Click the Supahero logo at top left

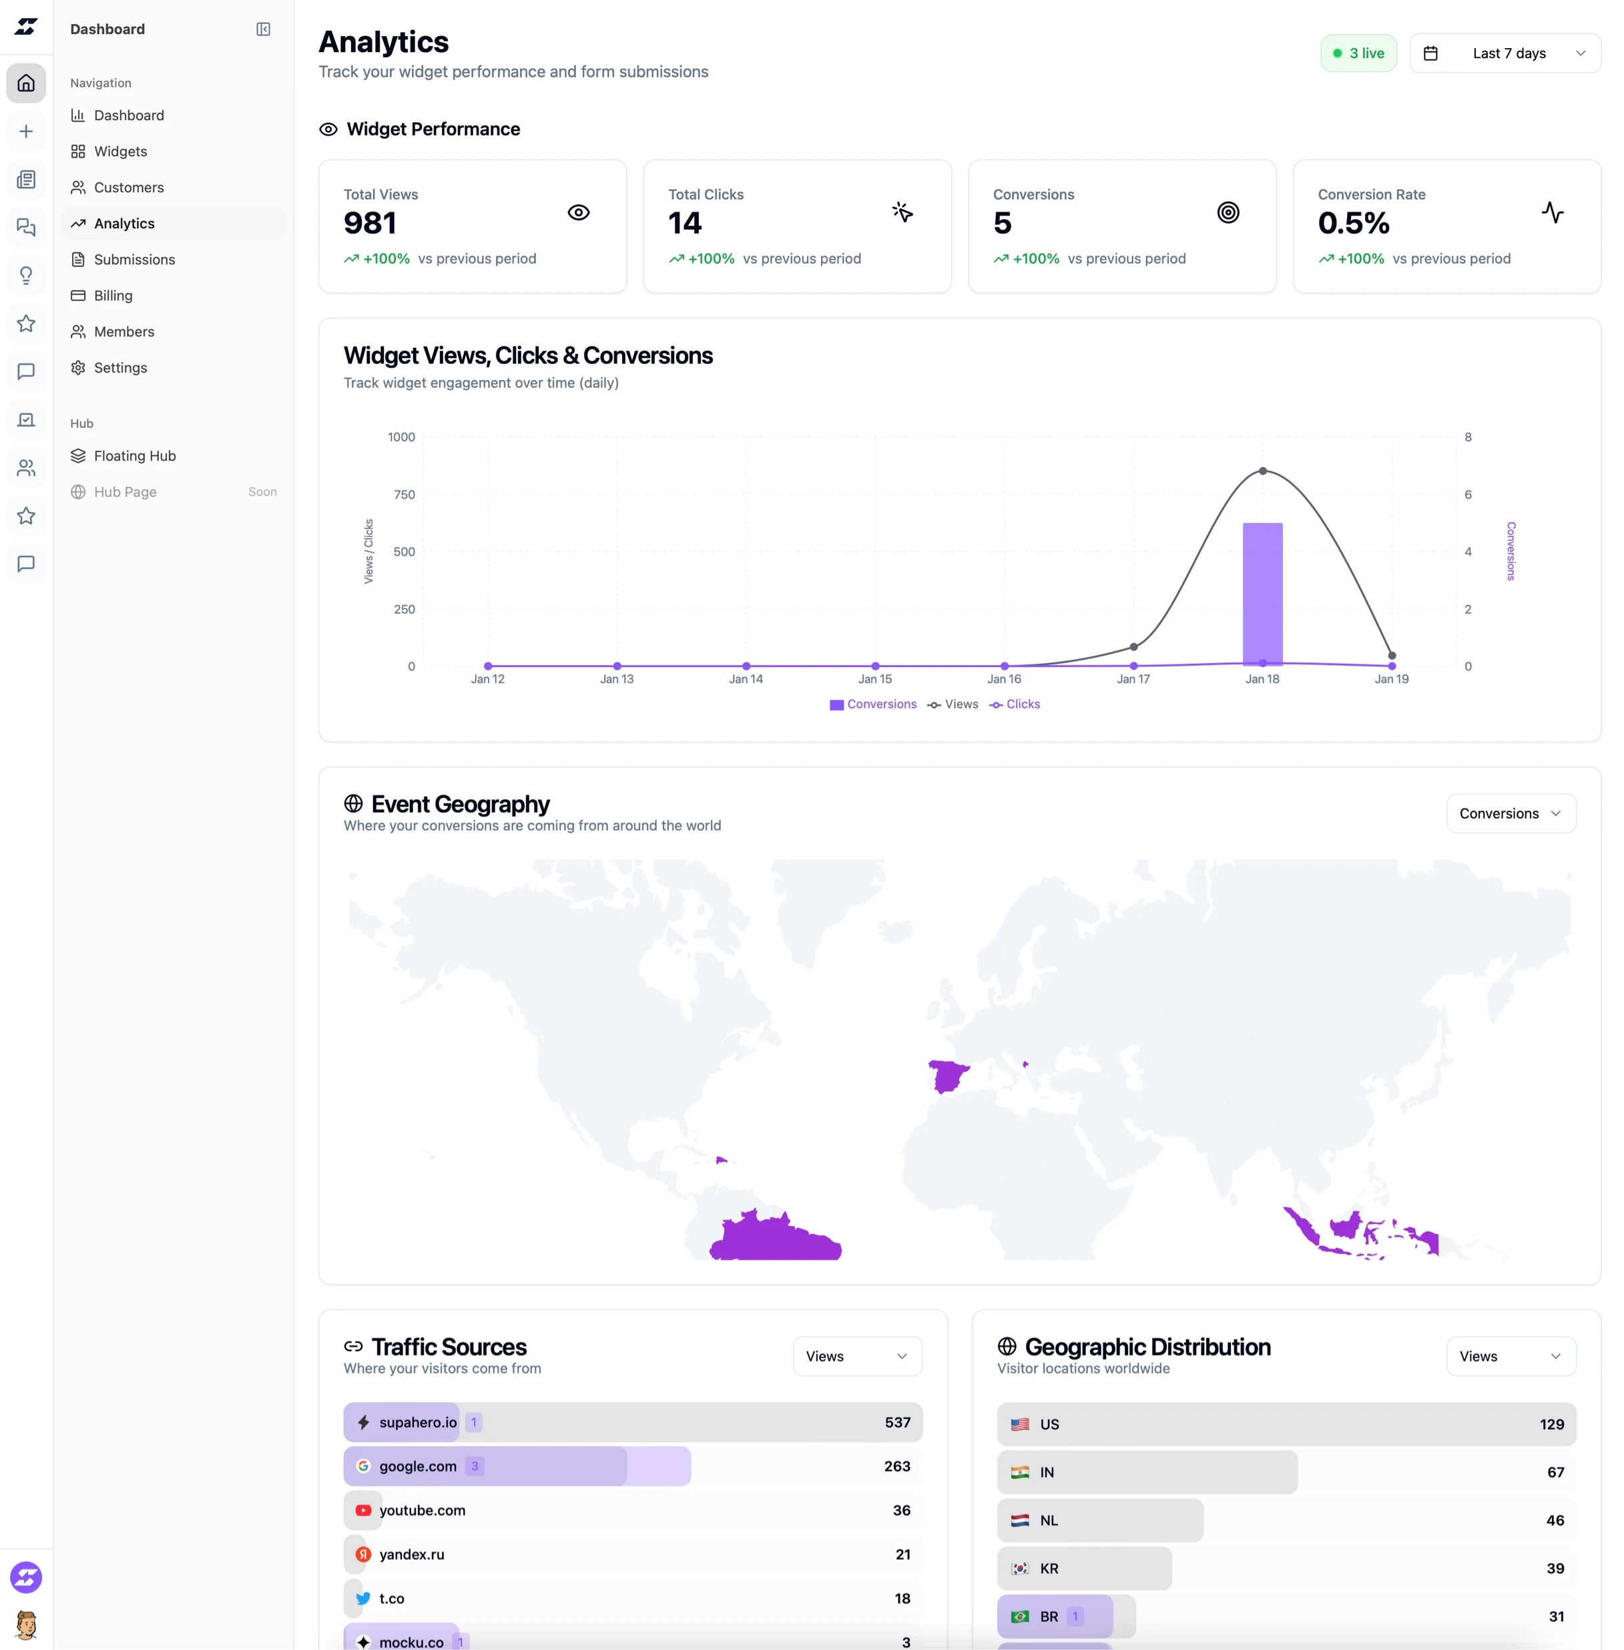(x=27, y=27)
